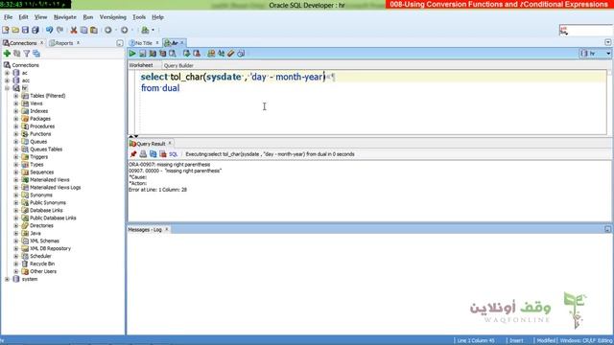
Task: Click the Paste toolbar icon
Action: click(94, 30)
